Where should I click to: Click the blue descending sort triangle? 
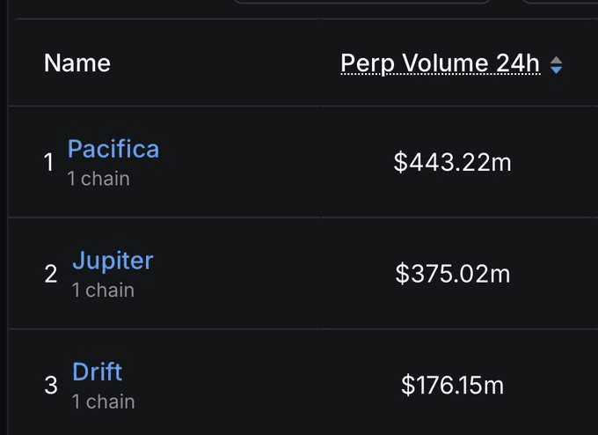point(556,69)
